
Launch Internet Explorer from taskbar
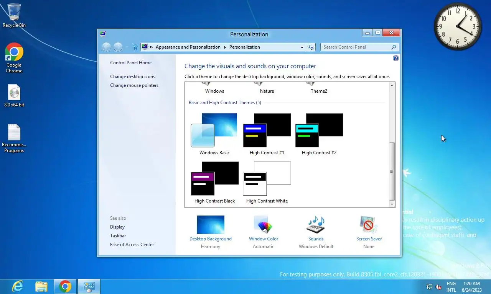click(x=18, y=286)
